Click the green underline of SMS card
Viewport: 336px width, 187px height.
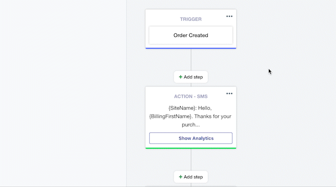click(x=191, y=148)
